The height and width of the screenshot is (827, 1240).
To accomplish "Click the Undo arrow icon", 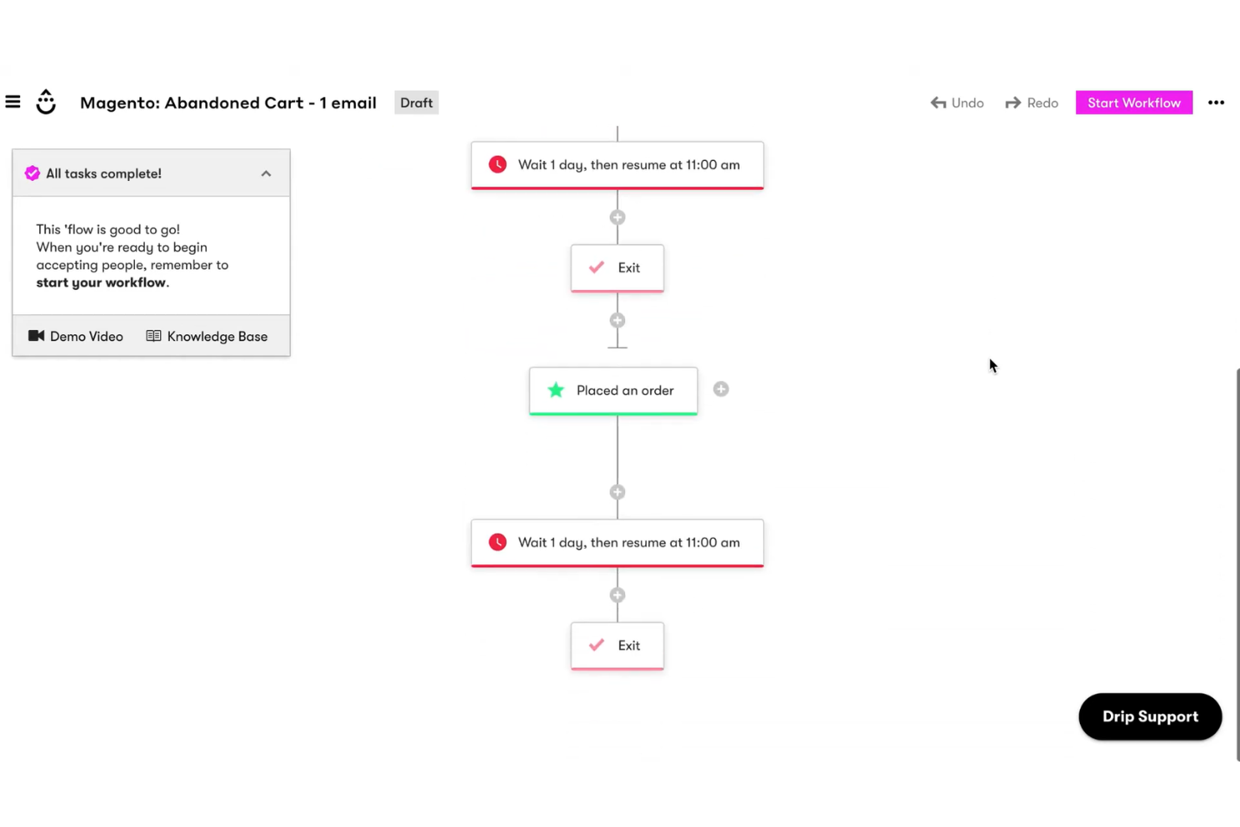I will (938, 102).
